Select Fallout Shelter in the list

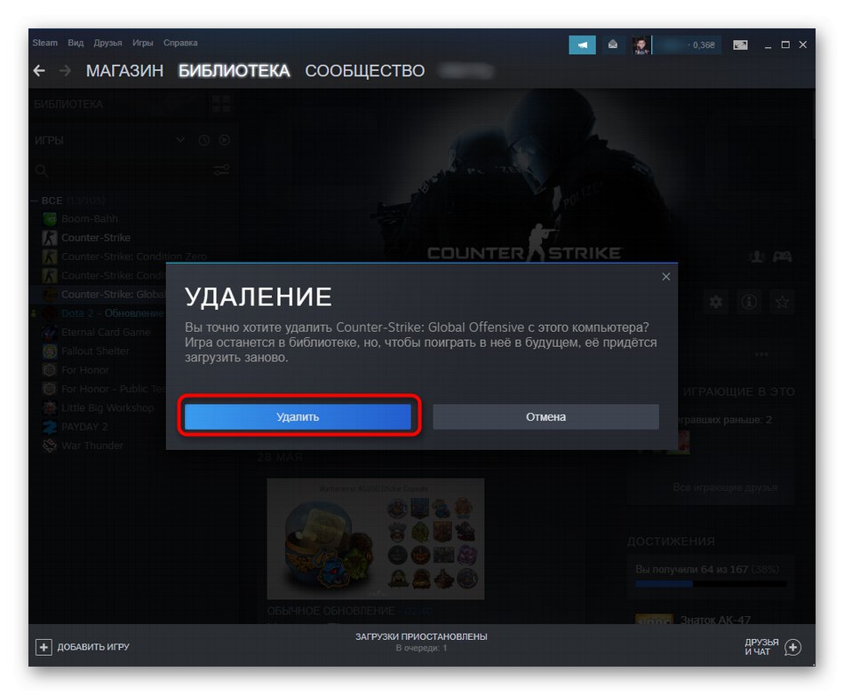point(95,351)
